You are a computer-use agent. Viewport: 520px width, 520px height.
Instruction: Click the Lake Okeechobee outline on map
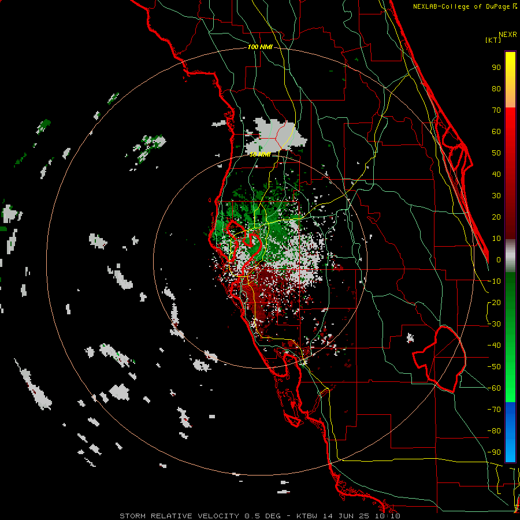(440, 359)
